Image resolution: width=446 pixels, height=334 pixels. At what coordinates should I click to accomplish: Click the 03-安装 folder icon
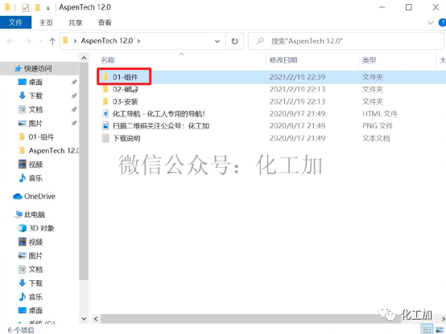tap(105, 101)
